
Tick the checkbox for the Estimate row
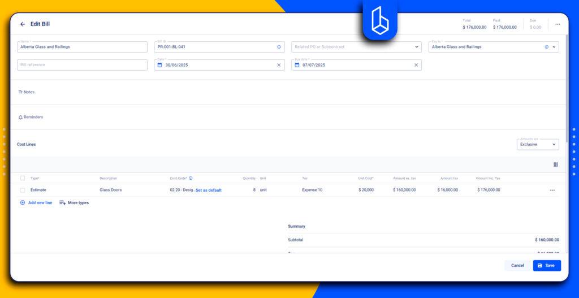click(23, 190)
